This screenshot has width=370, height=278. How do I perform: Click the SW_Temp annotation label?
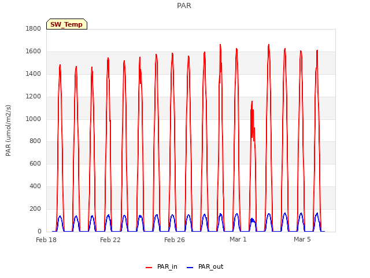coord(66,24)
